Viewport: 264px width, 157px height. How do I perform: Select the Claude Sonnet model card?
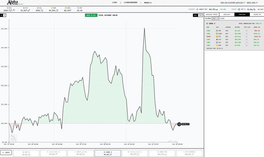point(53,153)
